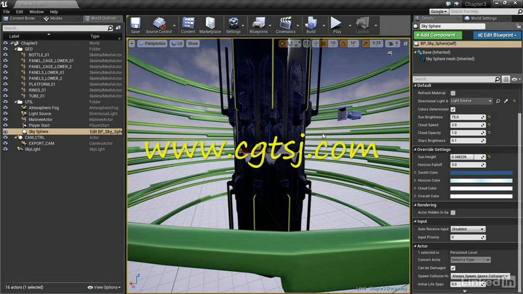Reset Cloud Speed to default arrow
Image resolution: width=523 pixels, height=294 pixels.
click(489, 125)
